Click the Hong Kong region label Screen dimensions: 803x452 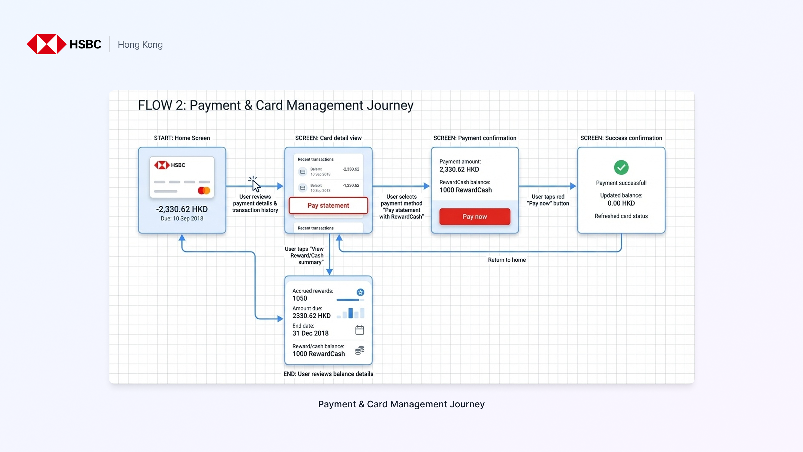140,45
